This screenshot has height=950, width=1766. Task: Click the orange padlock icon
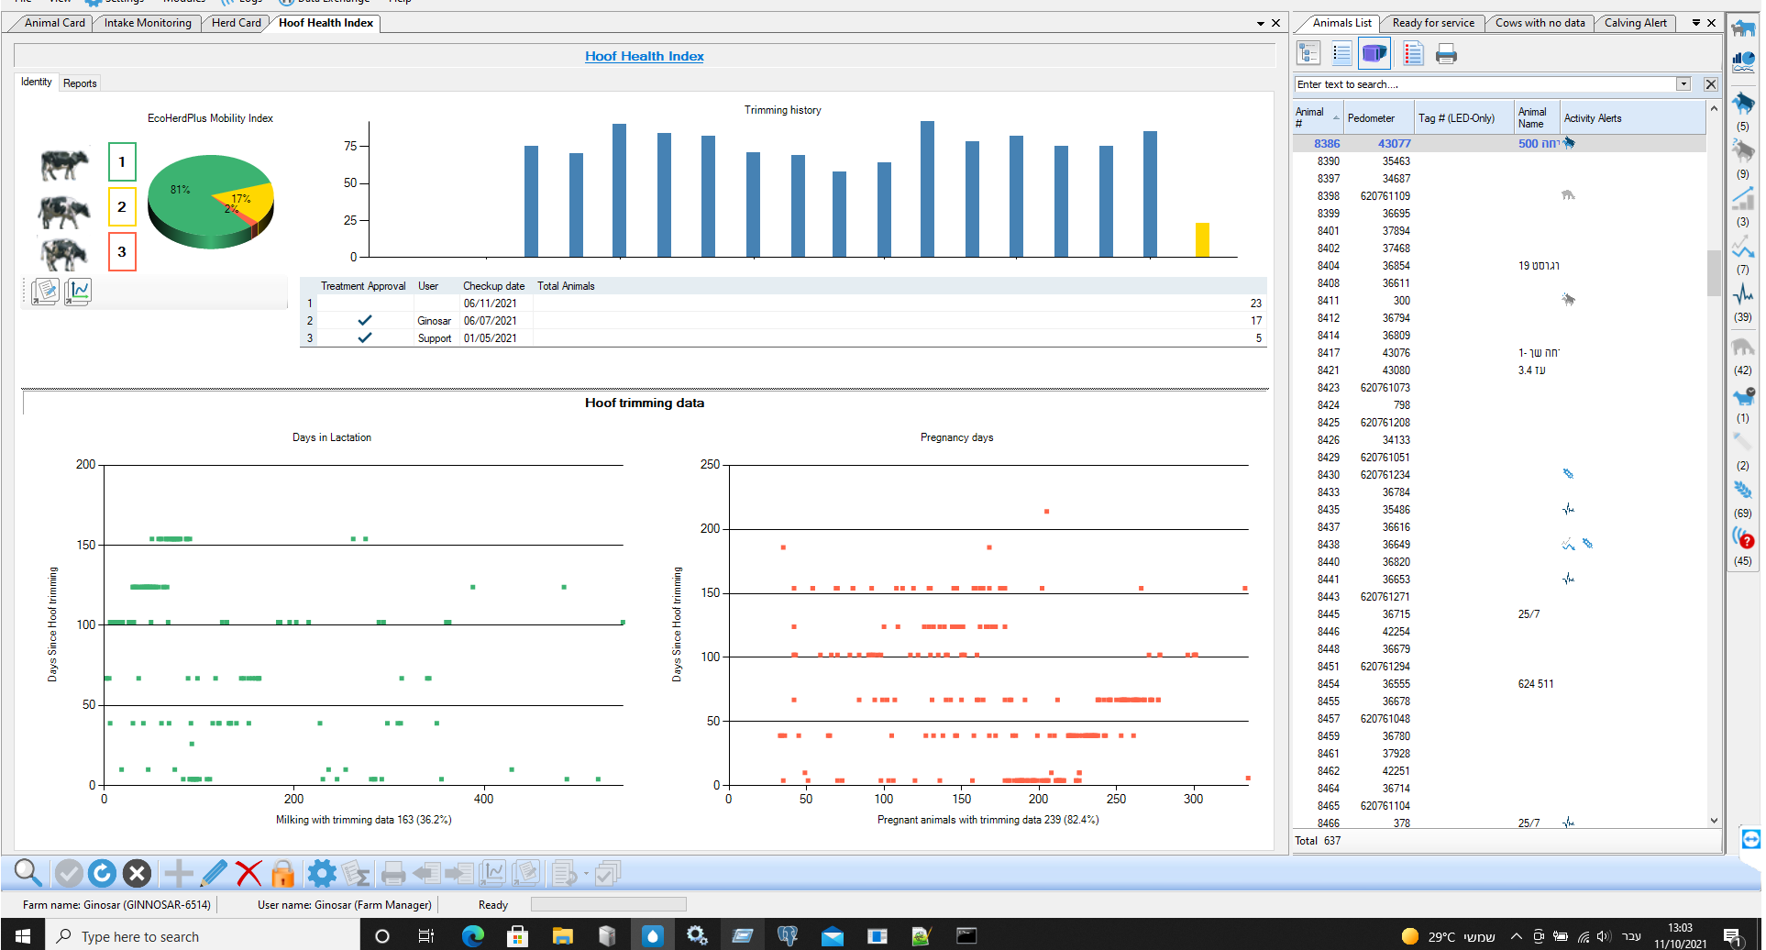(283, 873)
